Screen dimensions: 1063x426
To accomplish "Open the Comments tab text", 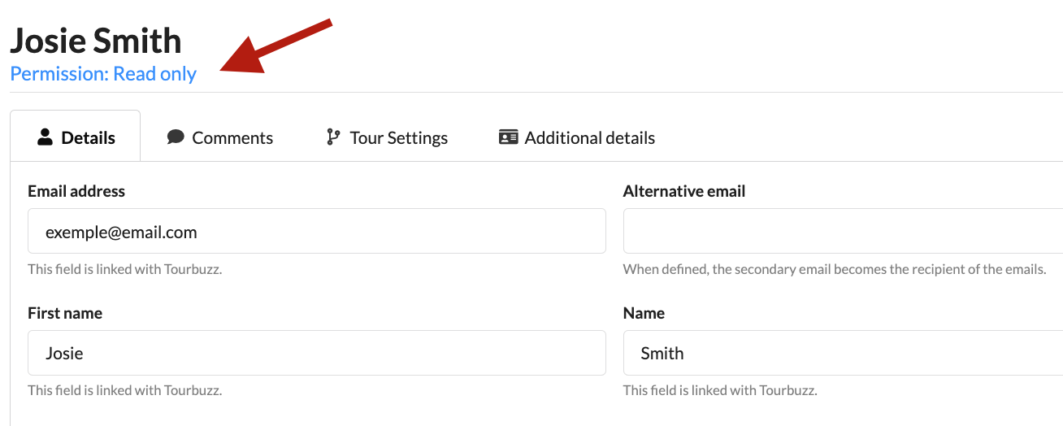I will pos(232,137).
